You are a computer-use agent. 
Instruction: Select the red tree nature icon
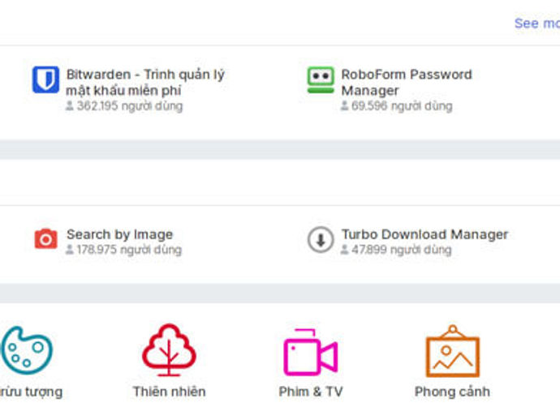pos(169,349)
